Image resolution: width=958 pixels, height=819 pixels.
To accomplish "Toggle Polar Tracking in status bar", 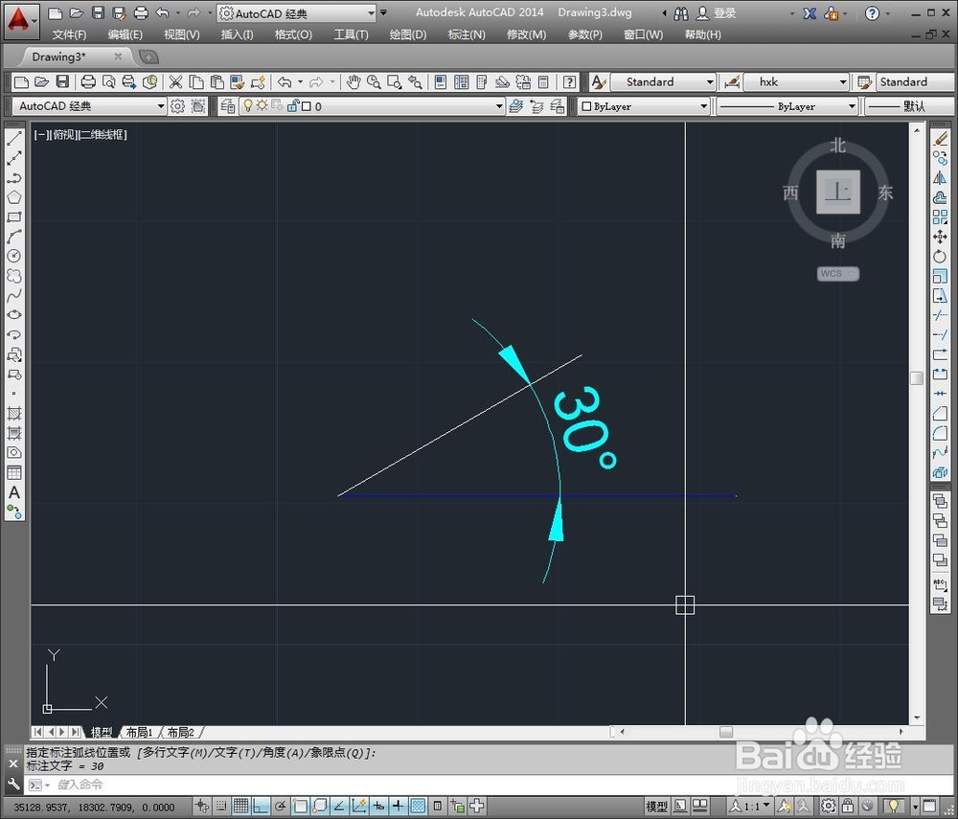I will point(281,807).
